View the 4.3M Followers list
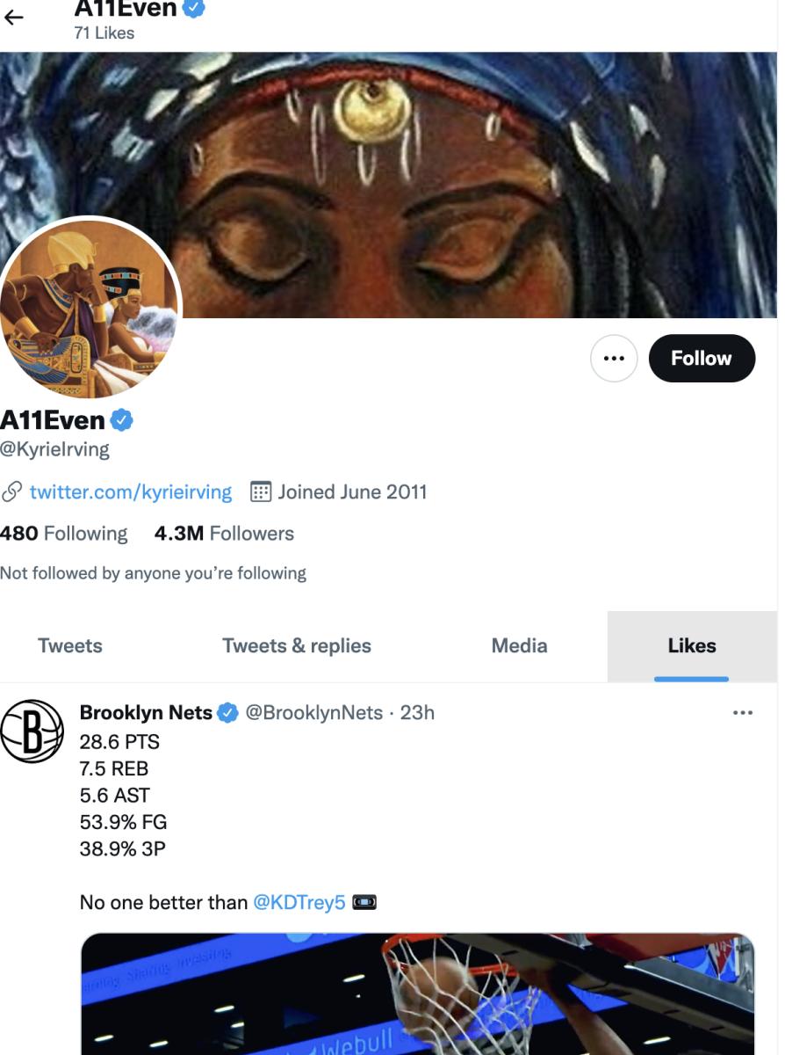785x1055 pixels. click(224, 534)
